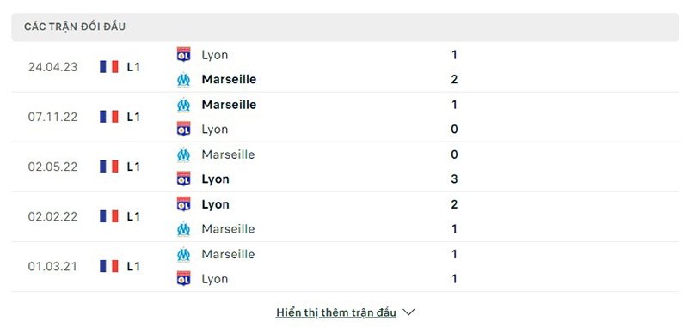Select bold Marseille name in 07.11.22 match
The height and width of the screenshot is (327, 688).
pos(229,105)
